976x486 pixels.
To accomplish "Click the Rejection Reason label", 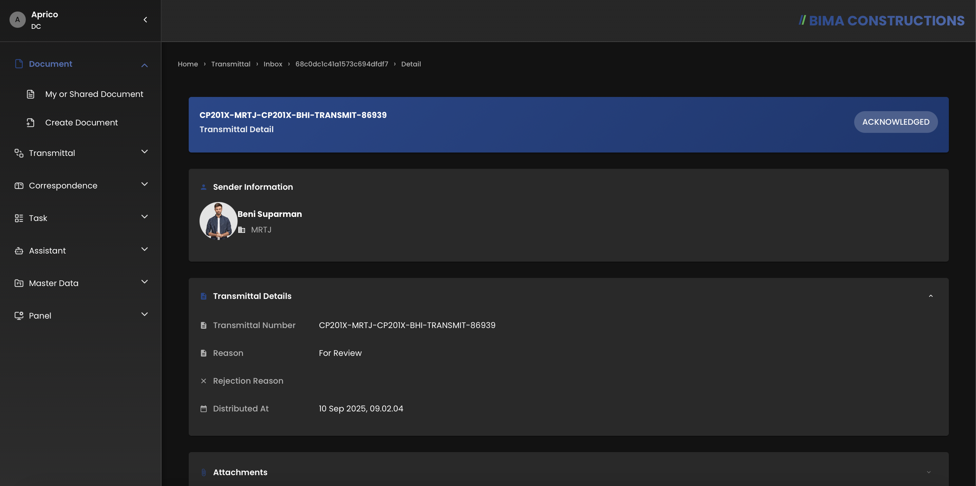I will (248, 381).
